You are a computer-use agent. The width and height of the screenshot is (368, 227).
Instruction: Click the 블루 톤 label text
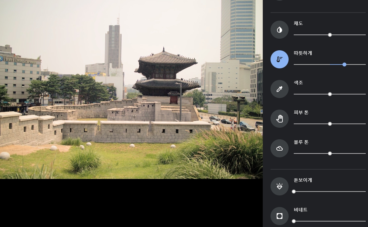(x=301, y=142)
